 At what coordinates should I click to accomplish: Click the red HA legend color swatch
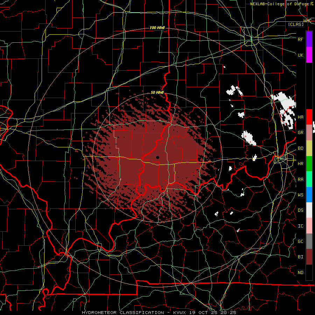(x=309, y=117)
